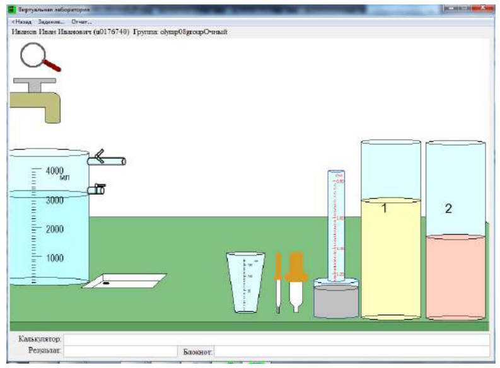Focus the Блокнот input field
Image resolution: width=500 pixels, height=368 pixels.
click(x=352, y=352)
